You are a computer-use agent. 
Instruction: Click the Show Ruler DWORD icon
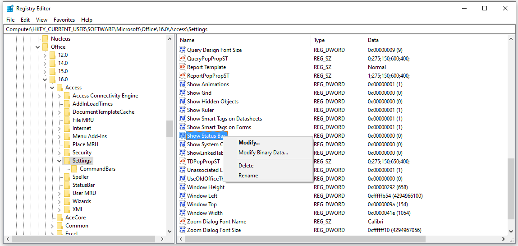coord(183,110)
